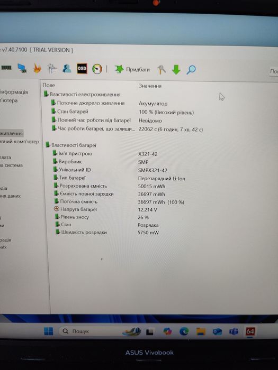Image resolution: width=278 pixels, height=370 pixels.
Task: Select the Розрахована ємність row
Action: point(80,186)
